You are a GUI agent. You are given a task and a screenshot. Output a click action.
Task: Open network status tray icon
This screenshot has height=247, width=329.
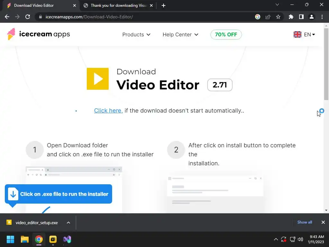292,239
